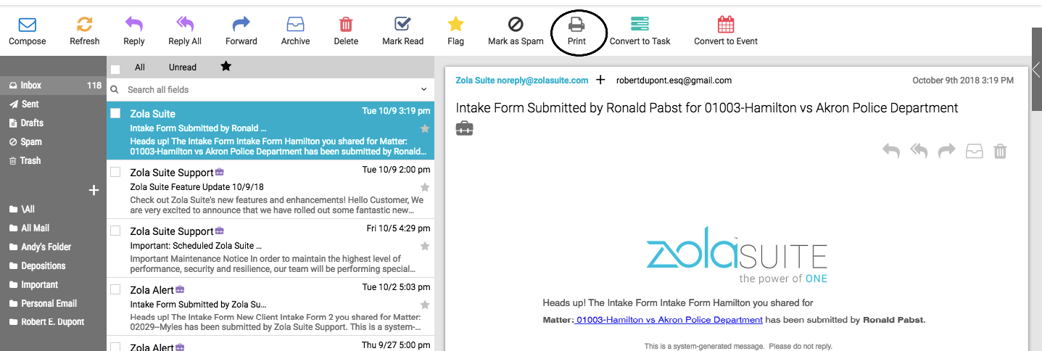
Task: Open the Robert E. Dupont folder
Action: click(x=53, y=322)
